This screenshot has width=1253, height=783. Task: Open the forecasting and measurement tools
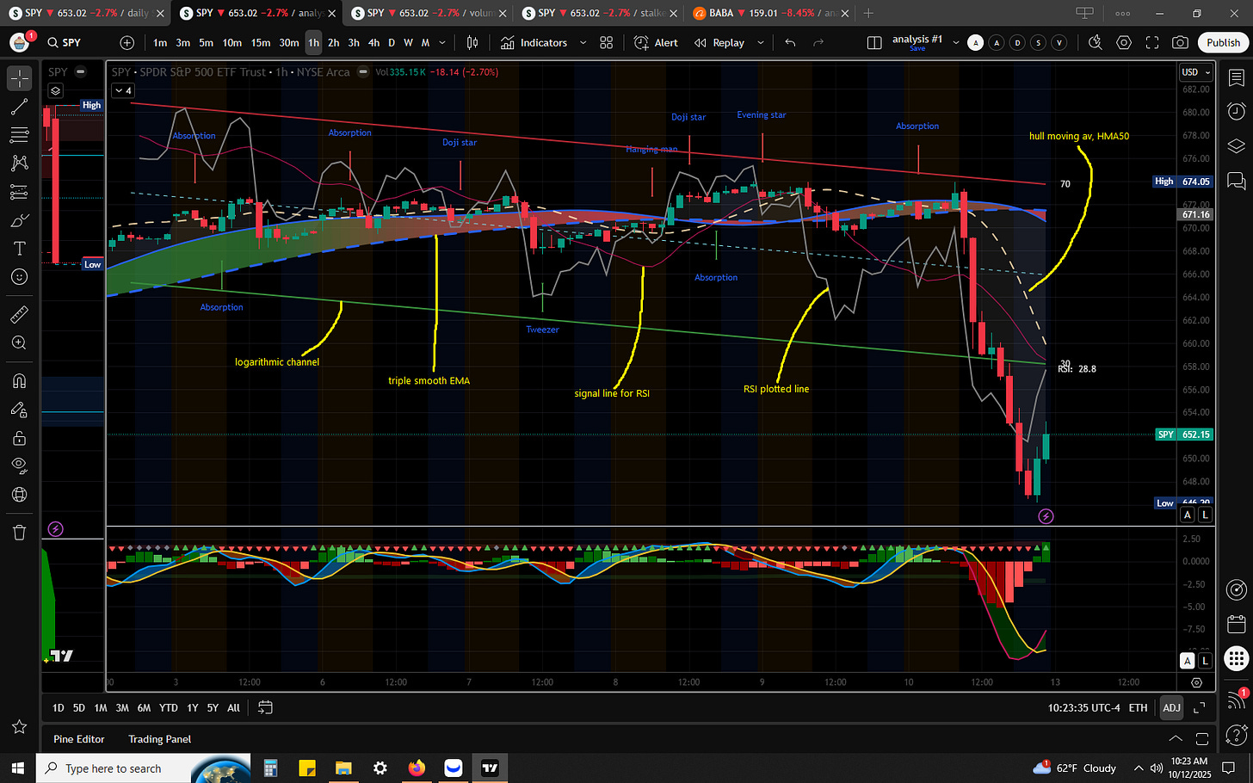[x=19, y=192]
